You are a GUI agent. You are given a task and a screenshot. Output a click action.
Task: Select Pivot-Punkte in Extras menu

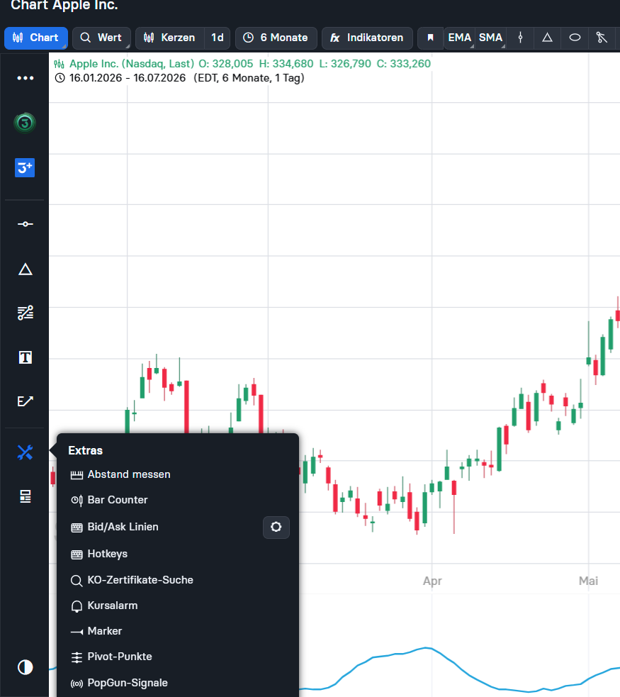[x=178, y=657]
